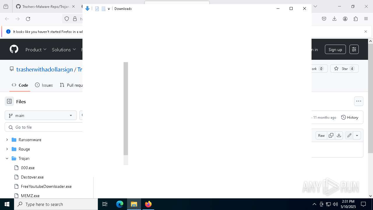Expand the Rouge folder
Viewport: 373px width, 210px height.
(7, 149)
